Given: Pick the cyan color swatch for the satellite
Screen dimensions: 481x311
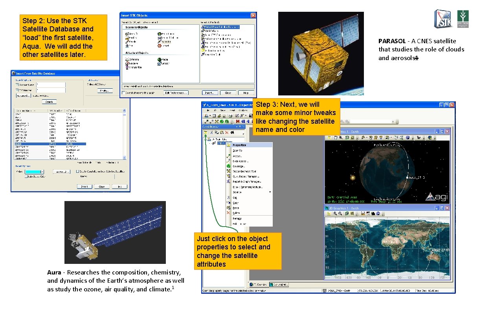Looking at the screenshot, I should (x=33, y=172).
